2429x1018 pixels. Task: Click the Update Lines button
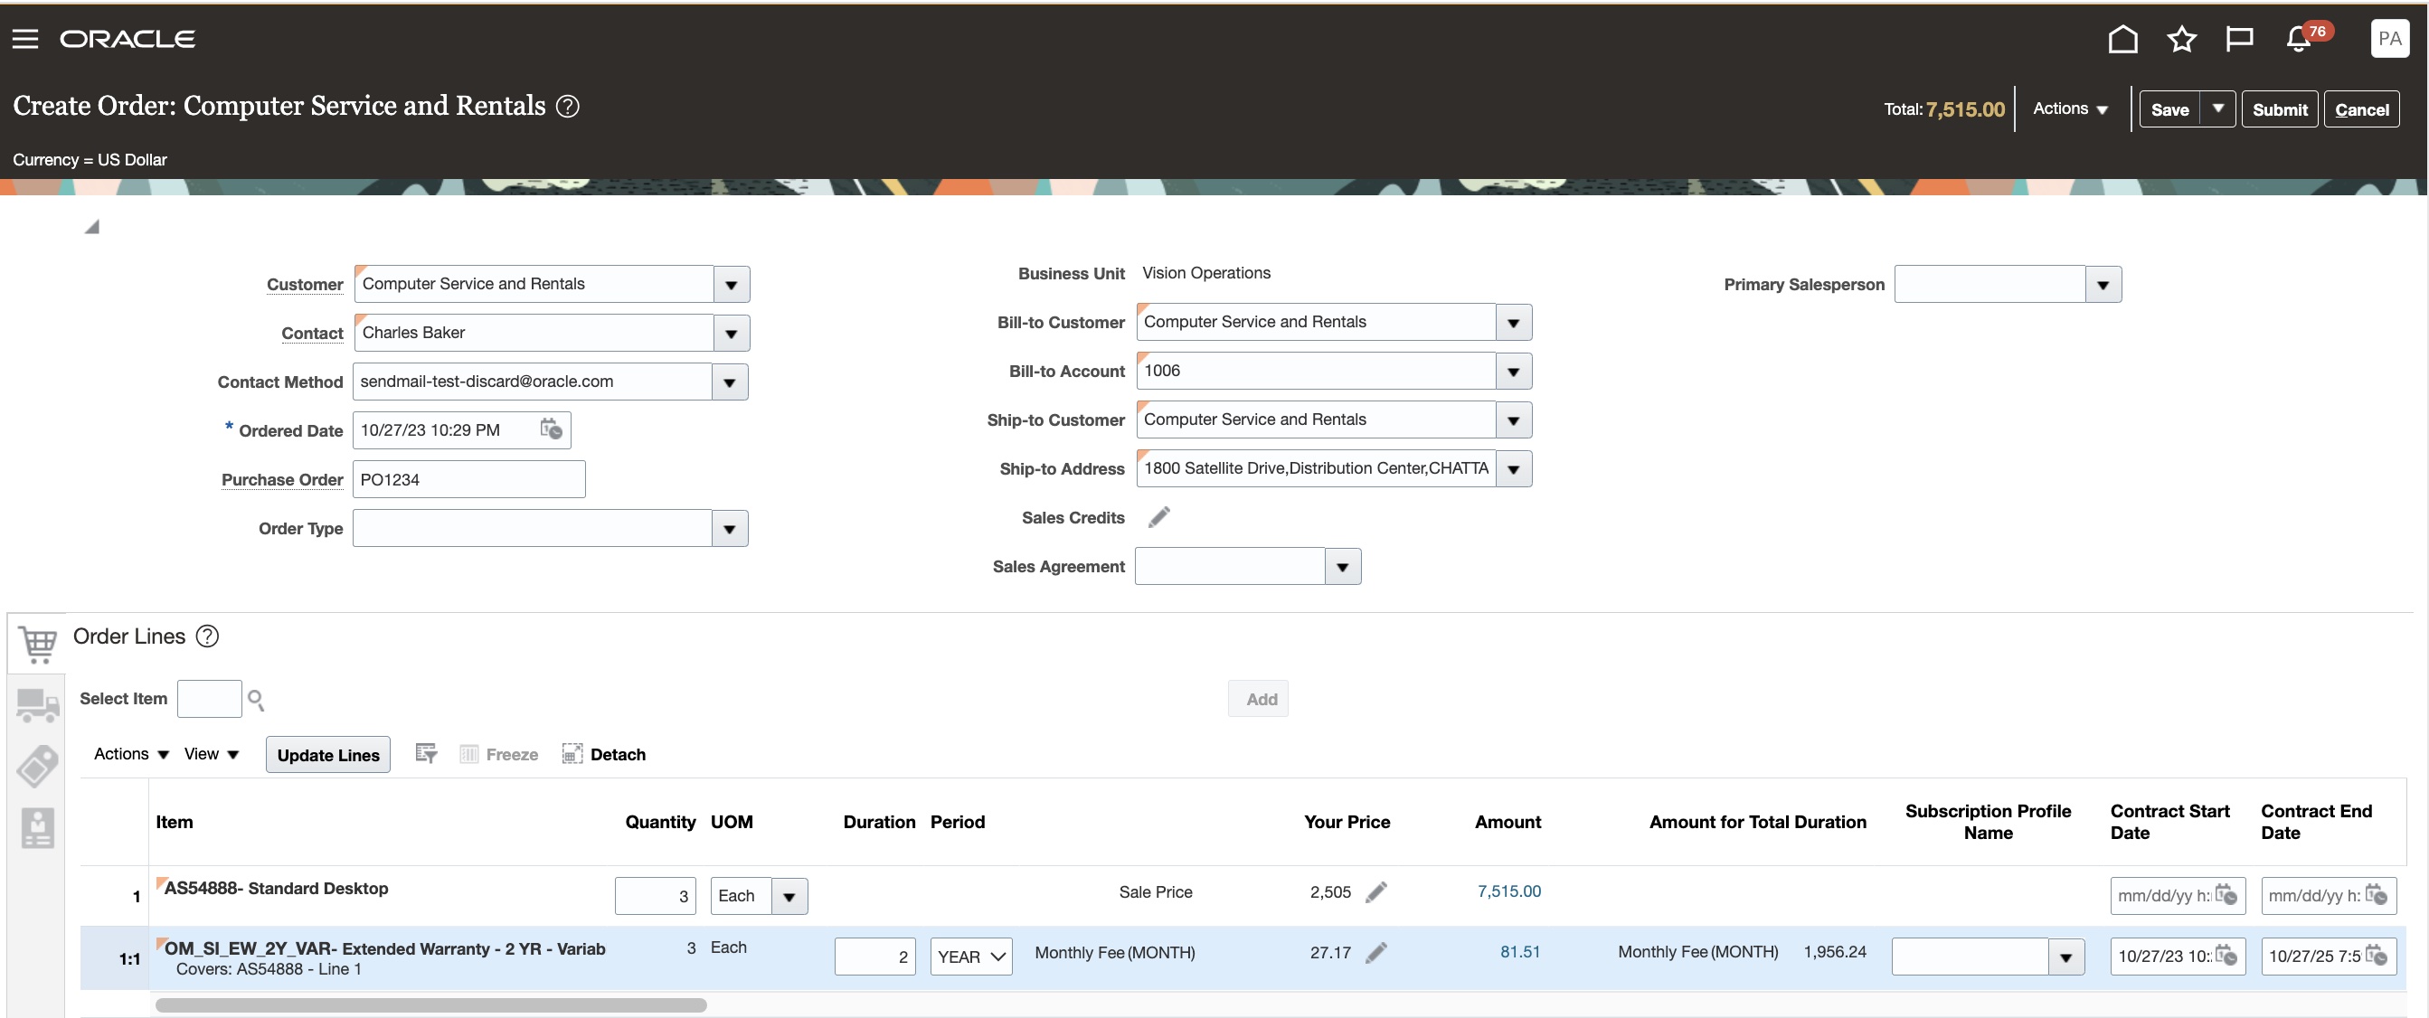pos(327,755)
